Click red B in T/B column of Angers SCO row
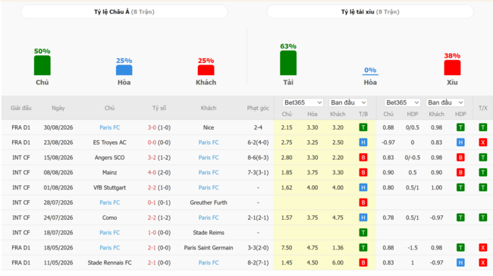Image resolution: width=493 pixels, height=276 pixels. pyautogui.click(x=363, y=158)
